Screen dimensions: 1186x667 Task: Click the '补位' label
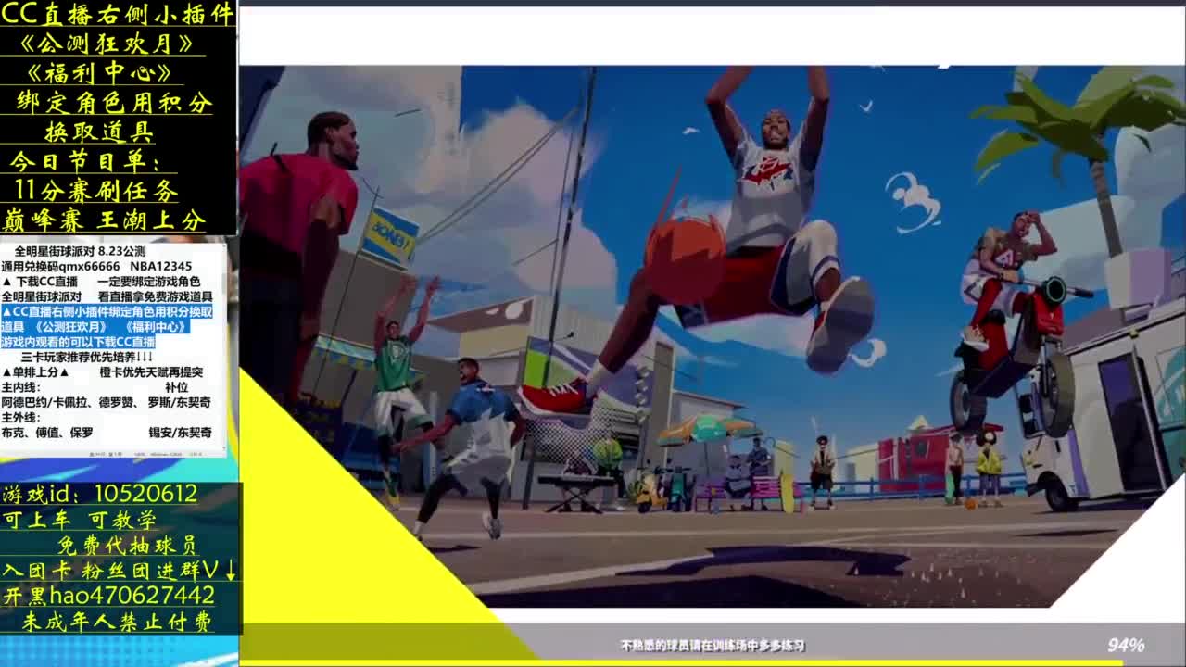(176, 387)
